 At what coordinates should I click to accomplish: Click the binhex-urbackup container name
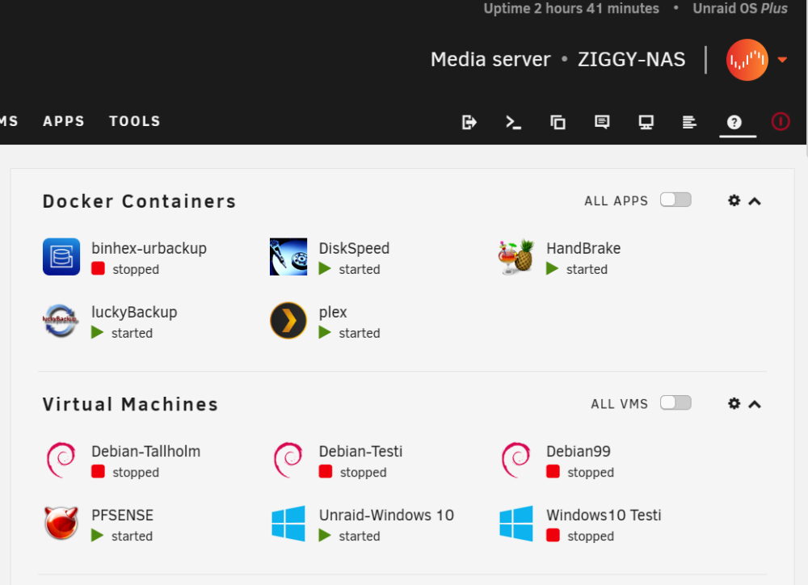(x=149, y=248)
